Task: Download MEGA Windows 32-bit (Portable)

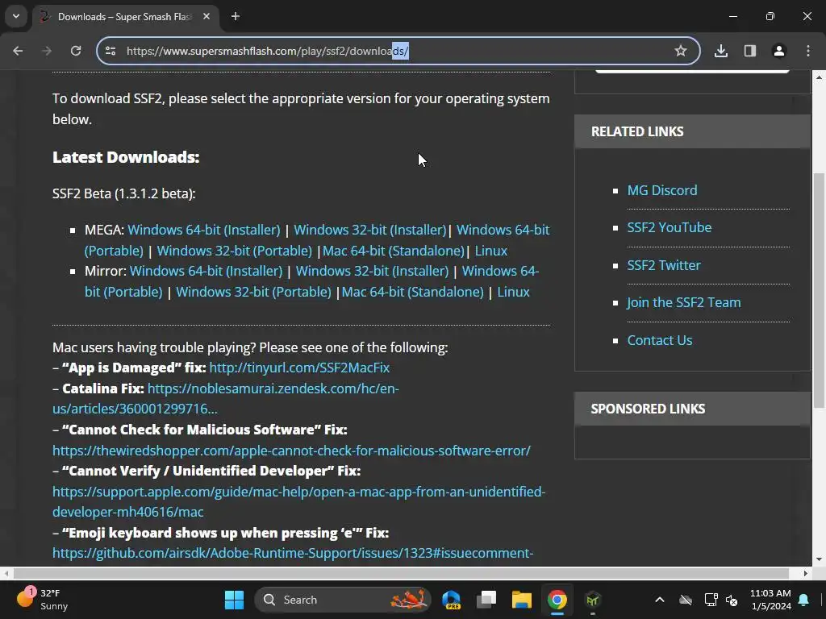Action: (235, 251)
